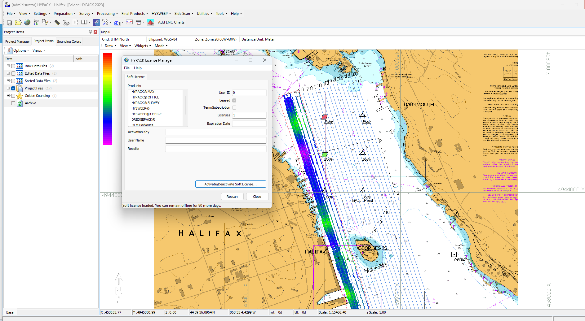
Task: Click the blue survey lines toolbar icon
Action: pyautogui.click(x=96, y=22)
